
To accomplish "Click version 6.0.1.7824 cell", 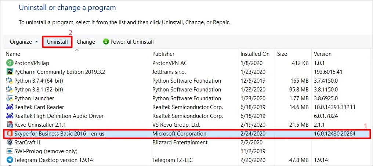I will click(326, 116).
